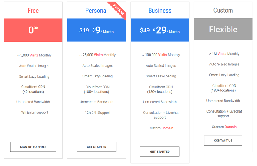Click the Visits link in Custom plan
This screenshot has height=166, width=257.
[x=222, y=54]
